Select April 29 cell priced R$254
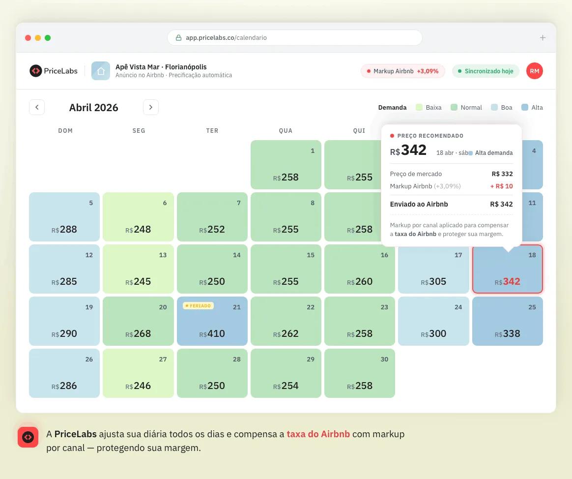 286,373
